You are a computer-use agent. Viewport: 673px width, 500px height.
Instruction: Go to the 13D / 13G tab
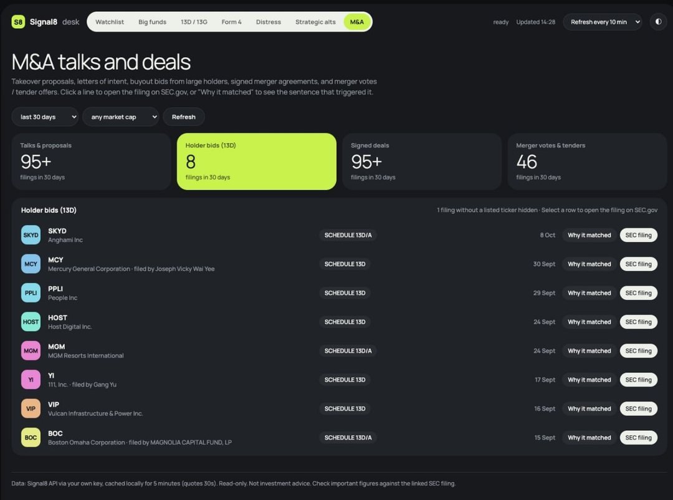pos(194,22)
